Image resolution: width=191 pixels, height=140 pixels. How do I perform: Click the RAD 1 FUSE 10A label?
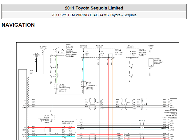pos(134,53)
